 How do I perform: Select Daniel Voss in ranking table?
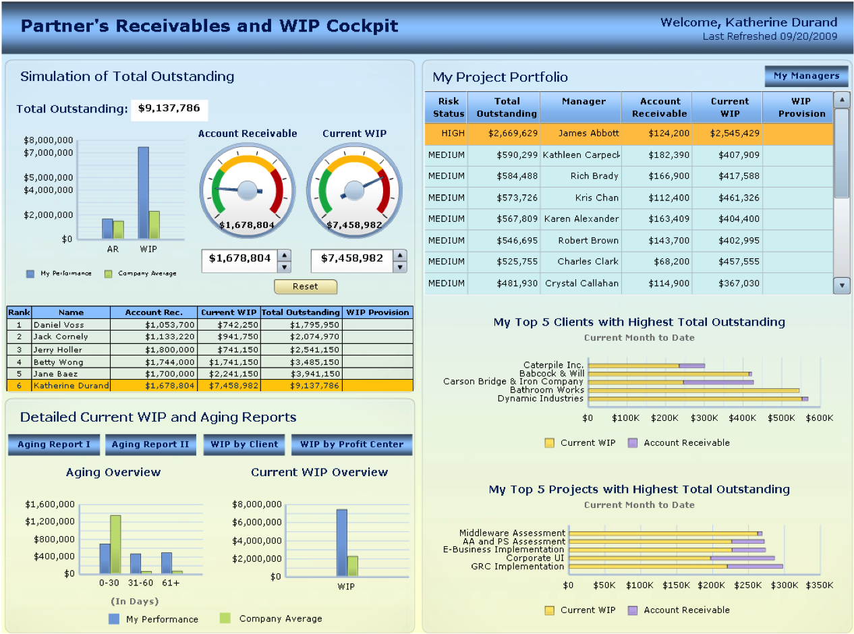click(210, 324)
